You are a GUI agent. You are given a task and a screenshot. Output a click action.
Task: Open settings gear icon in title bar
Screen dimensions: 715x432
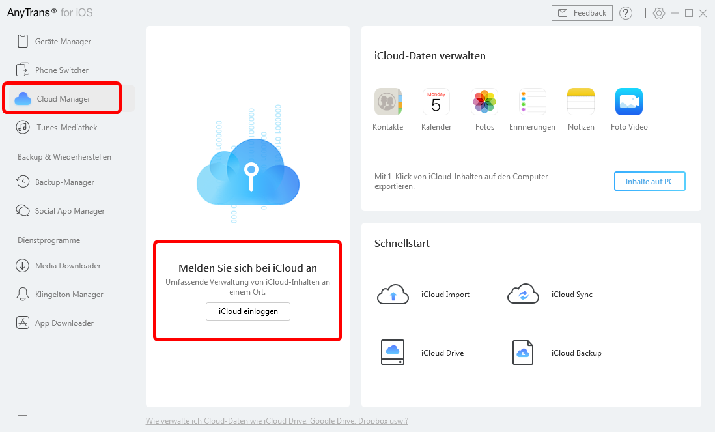(x=659, y=13)
